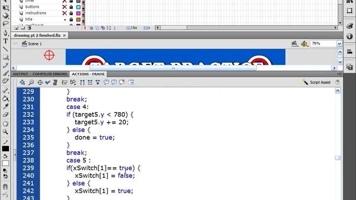356x200 pixels.
Task: Click Apply block comment icon
Action: tap(106, 82)
